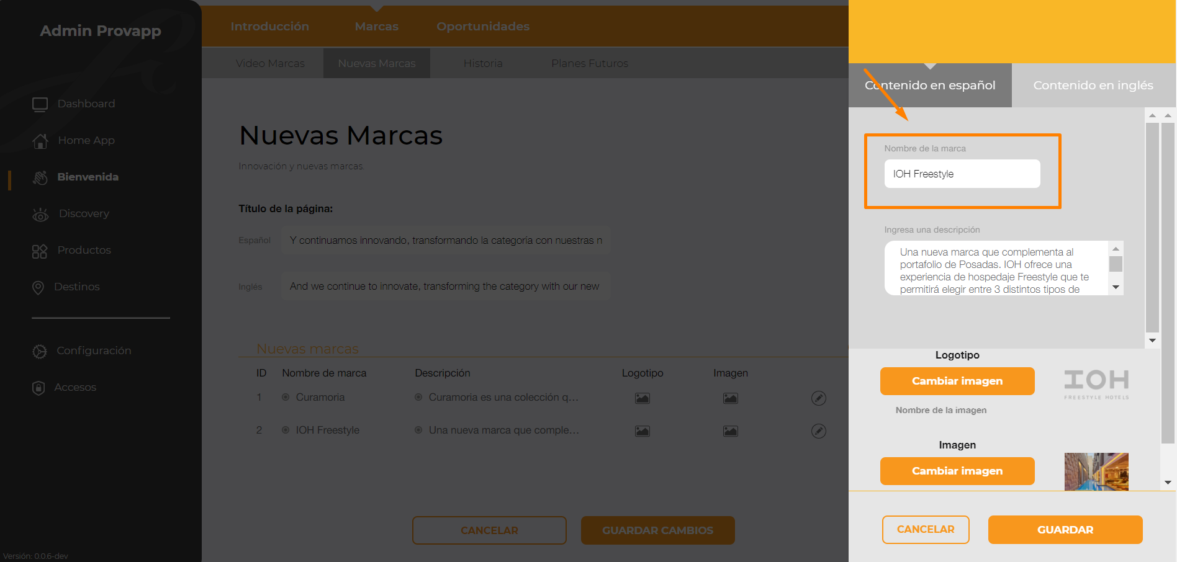Click CANCELAR in side panel
Screen dimensions: 1177x562
coord(926,530)
